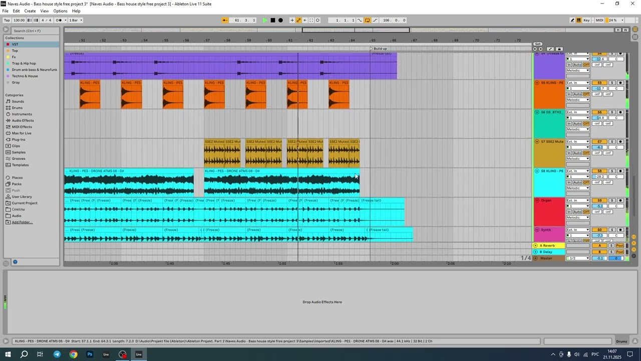
Task: Open input type dropdown on track 55
Action: [x=578, y=83]
